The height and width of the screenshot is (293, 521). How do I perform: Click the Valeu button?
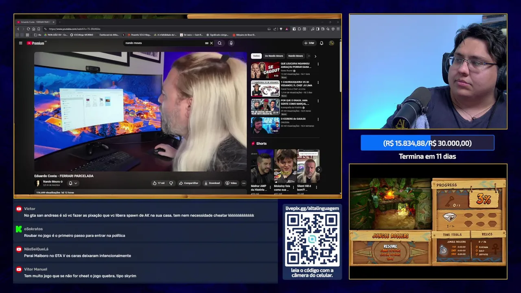[231, 183]
